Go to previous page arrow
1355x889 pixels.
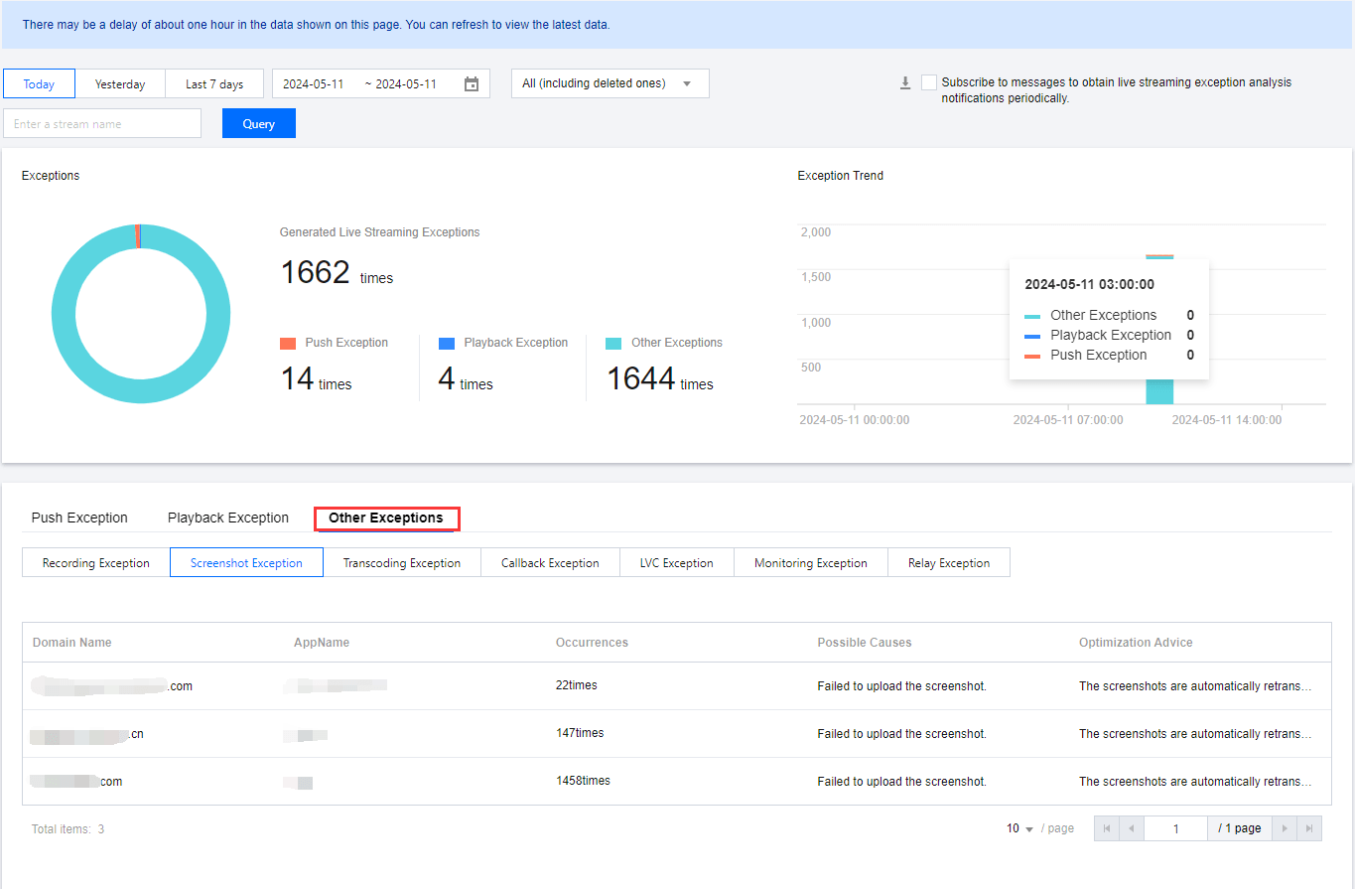1132,828
